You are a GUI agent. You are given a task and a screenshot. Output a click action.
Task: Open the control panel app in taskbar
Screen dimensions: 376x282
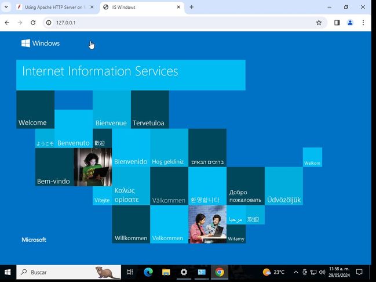tap(202, 272)
